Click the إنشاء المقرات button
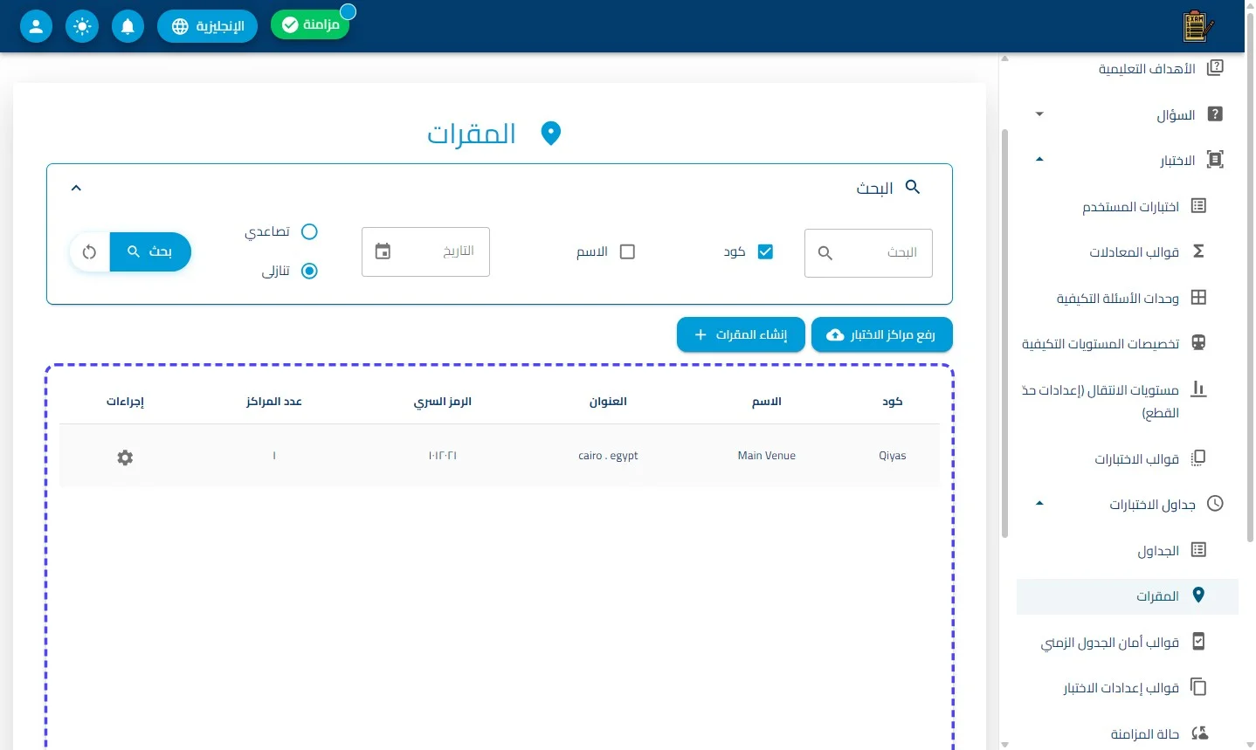The width and height of the screenshot is (1256, 750). click(741, 334)
